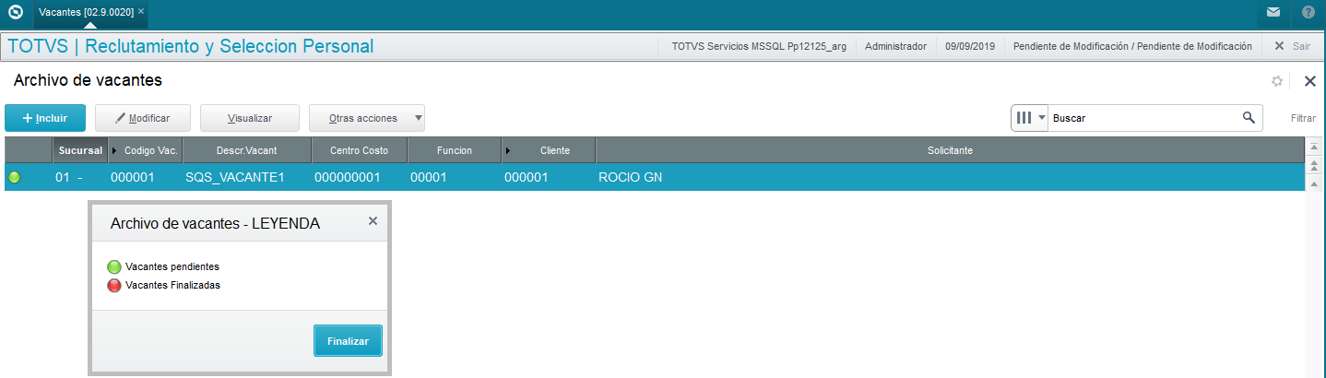Click the Finalizar button in LEYENDA dialog

(x=348, y=340)
